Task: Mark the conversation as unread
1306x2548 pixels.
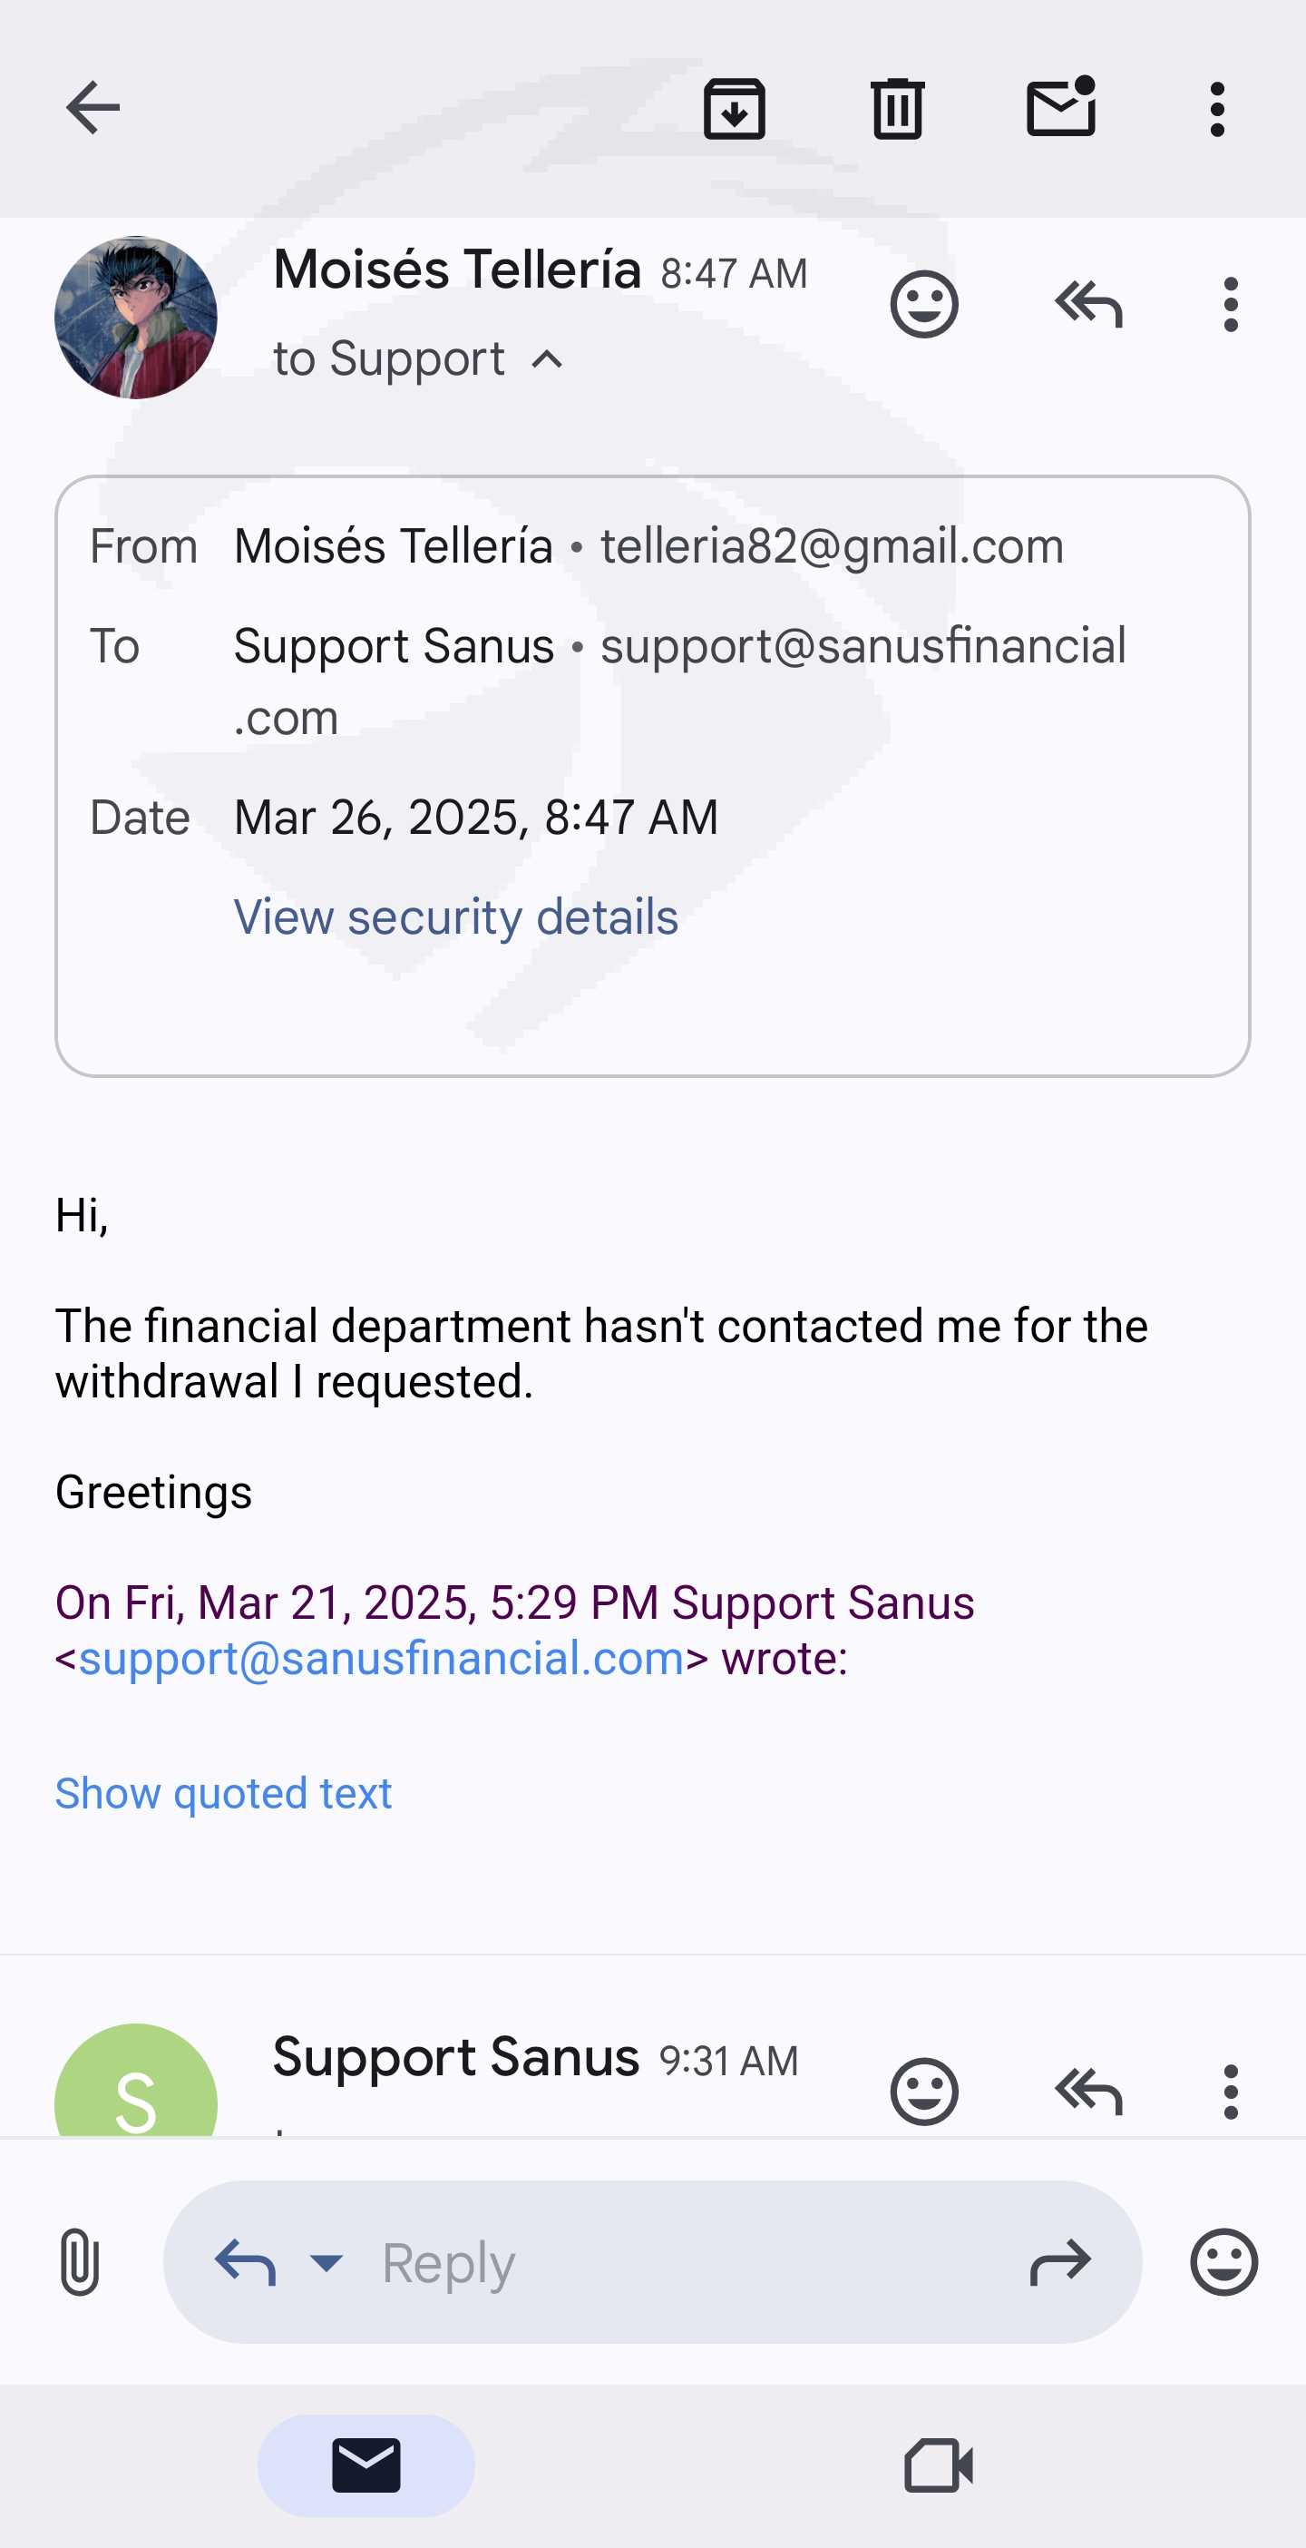Action: tap(1061, 108)
